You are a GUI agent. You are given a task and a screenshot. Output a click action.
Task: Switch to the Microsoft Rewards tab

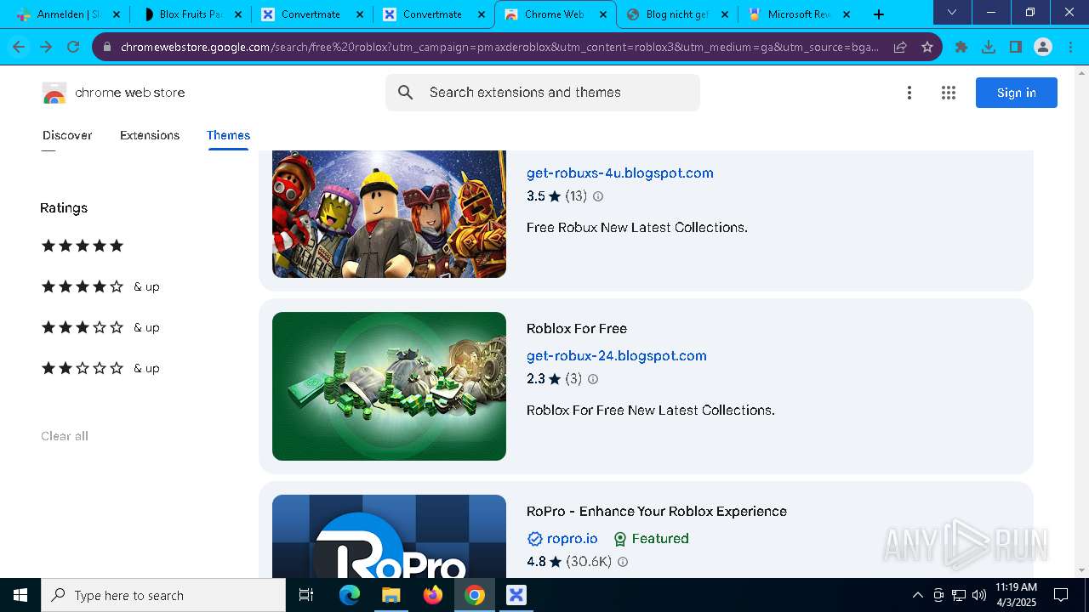pos(800,14)
